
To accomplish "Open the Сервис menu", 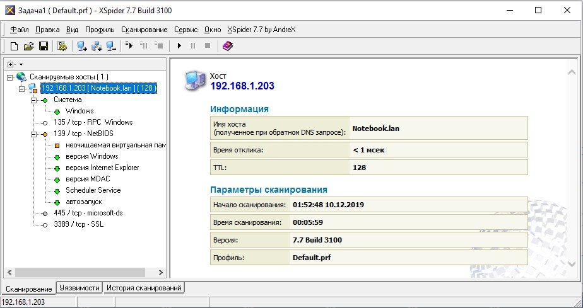I will pyautogui.click(x=186, y=30).
